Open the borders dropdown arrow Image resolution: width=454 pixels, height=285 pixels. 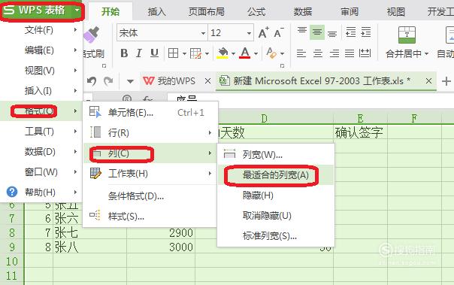pyautogui.click(x=184, y=53)
